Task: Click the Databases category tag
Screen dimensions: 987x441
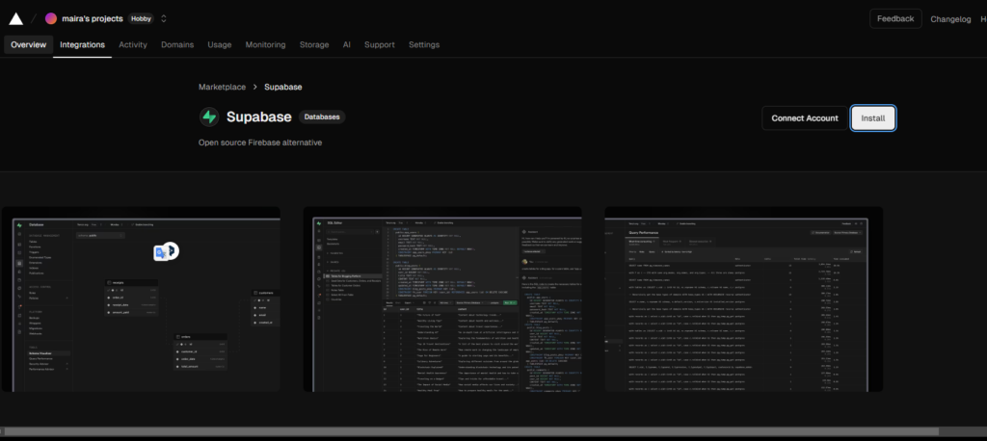Action: click(x=322, y=117)
